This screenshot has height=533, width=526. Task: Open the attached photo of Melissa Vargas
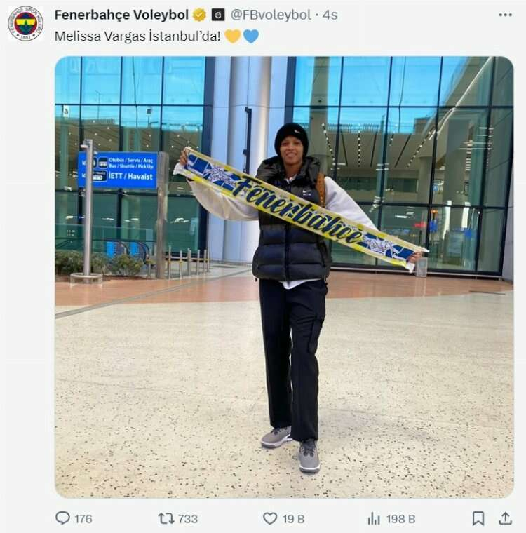pos(284,277)
